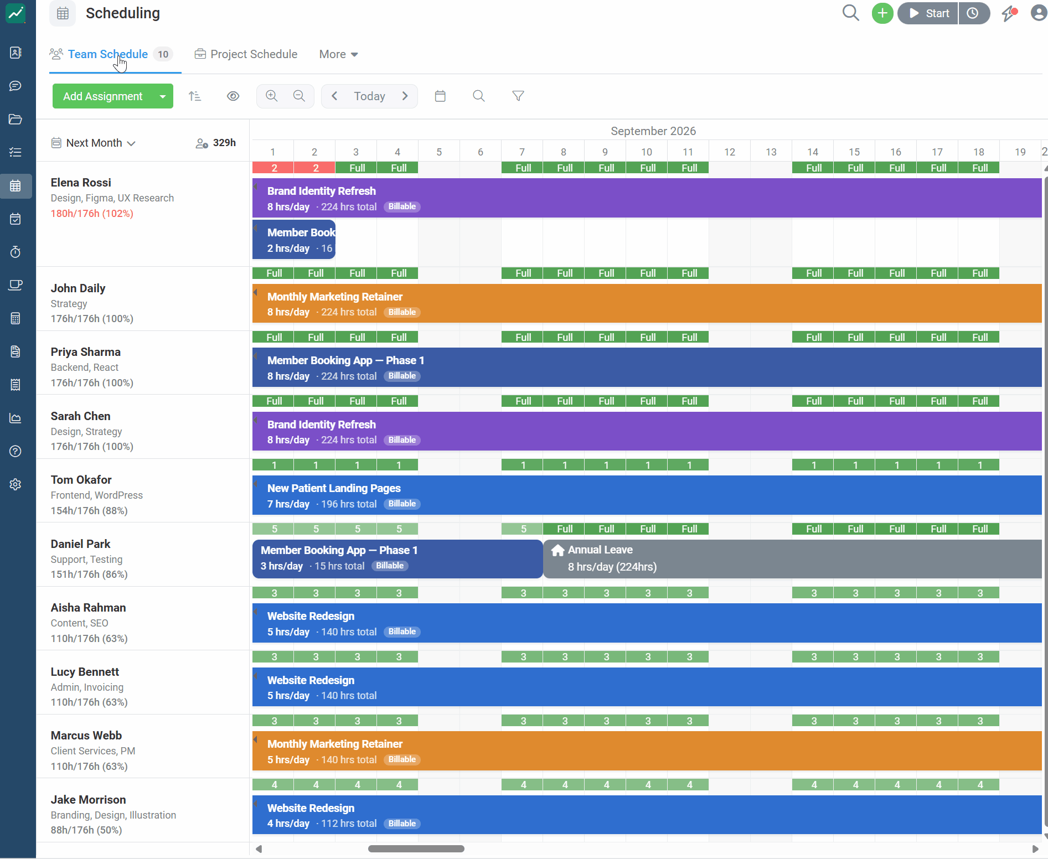
Task: Switch to the Project Schedule tab
Action: coord(246,54)
